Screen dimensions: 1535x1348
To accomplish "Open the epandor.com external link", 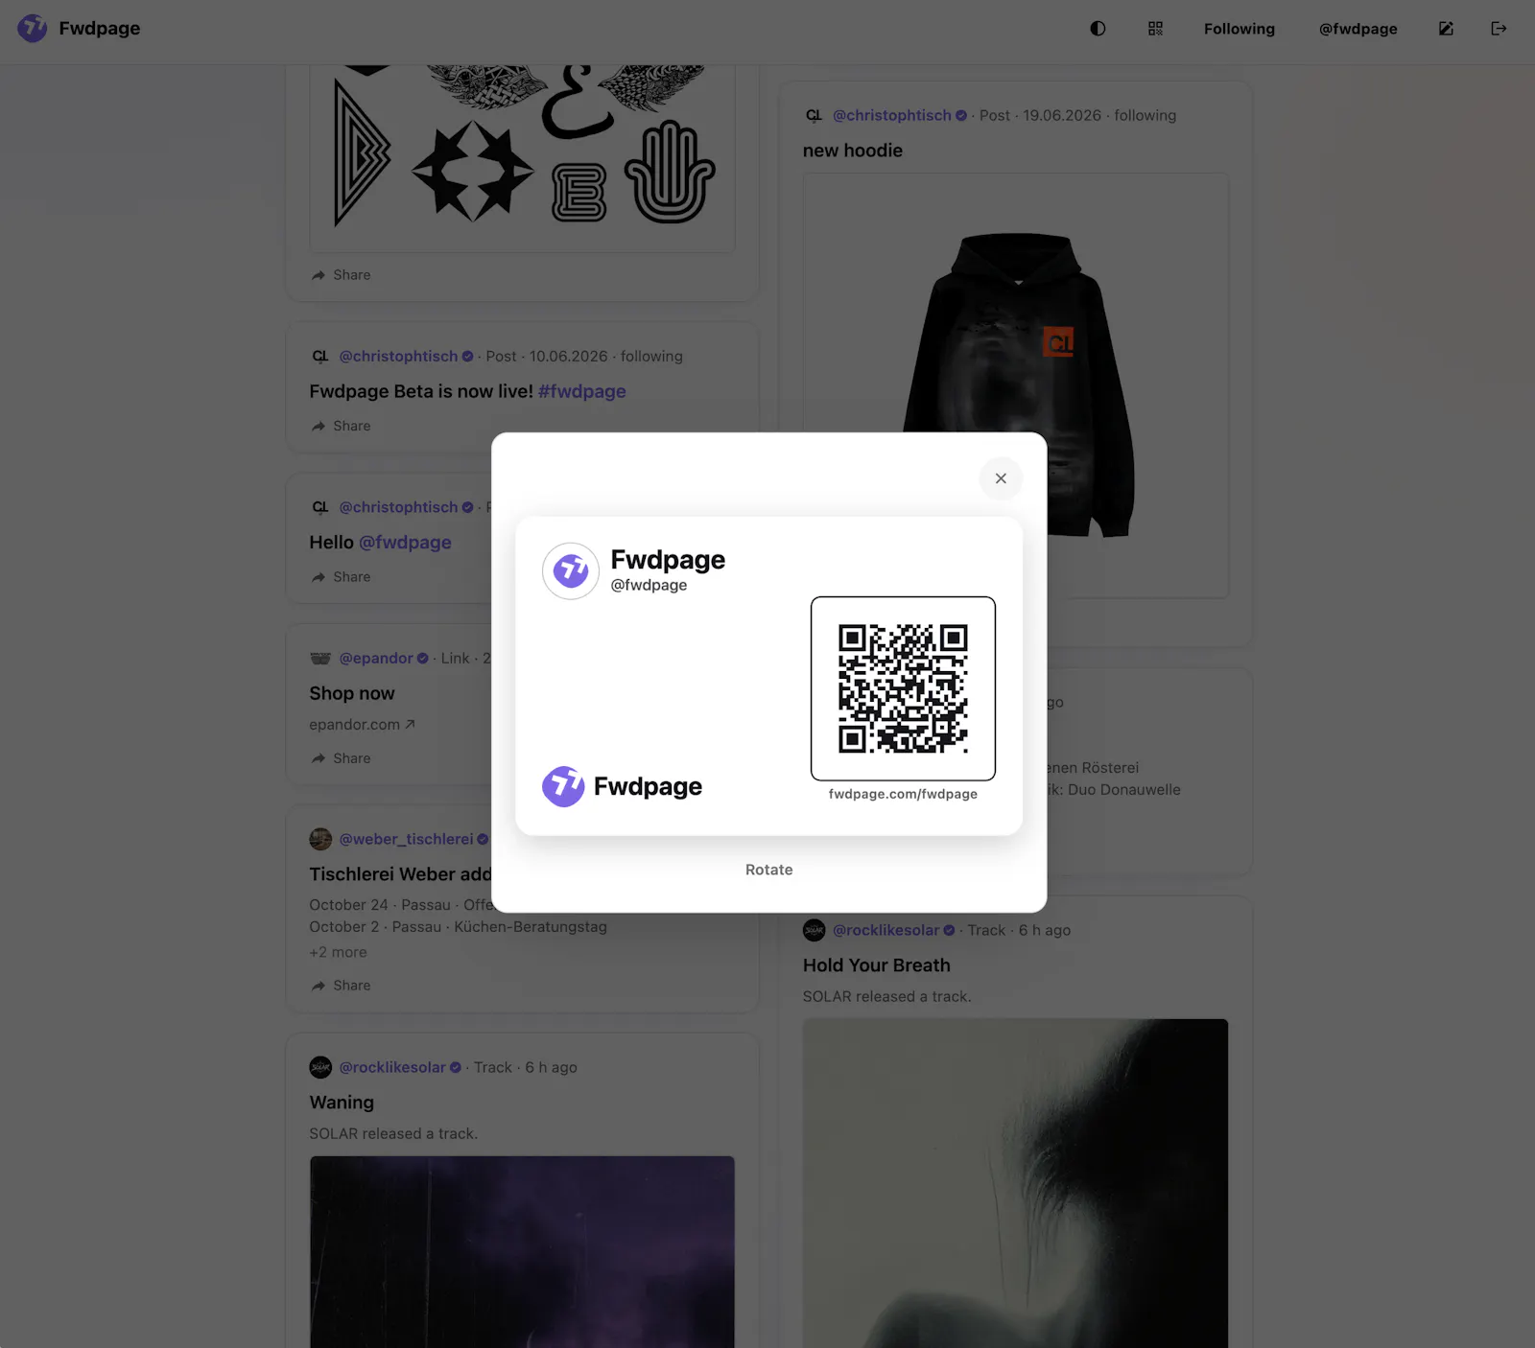I will 363,725.
